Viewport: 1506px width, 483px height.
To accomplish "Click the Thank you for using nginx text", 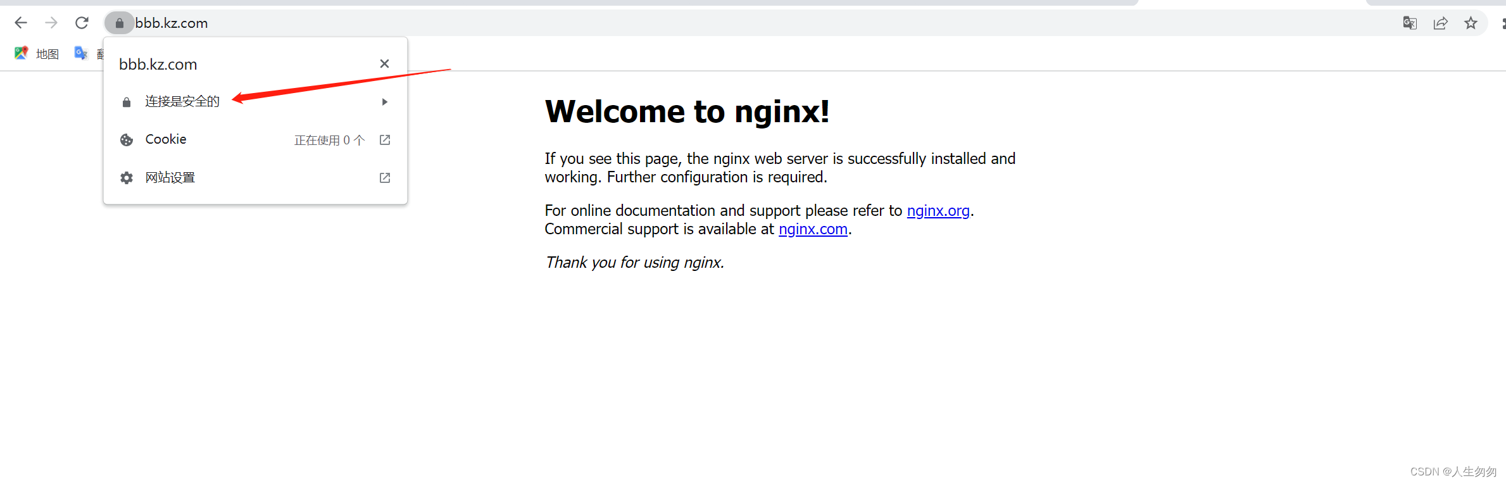I will tap(634, 263).
